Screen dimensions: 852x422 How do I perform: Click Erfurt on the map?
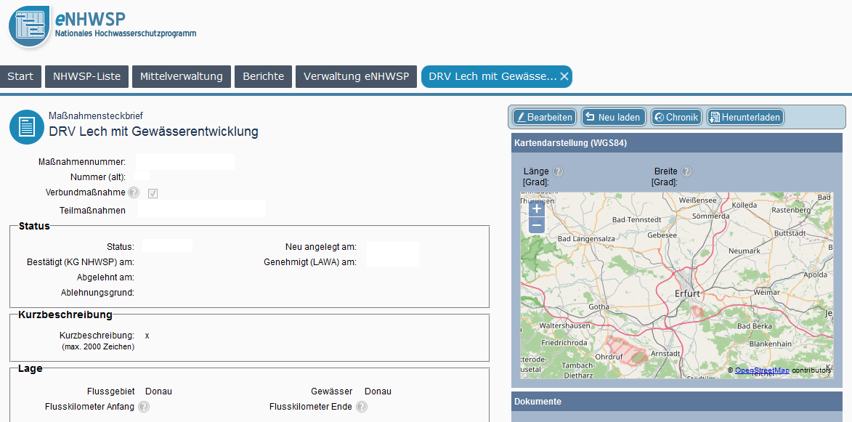pos(687,293)
